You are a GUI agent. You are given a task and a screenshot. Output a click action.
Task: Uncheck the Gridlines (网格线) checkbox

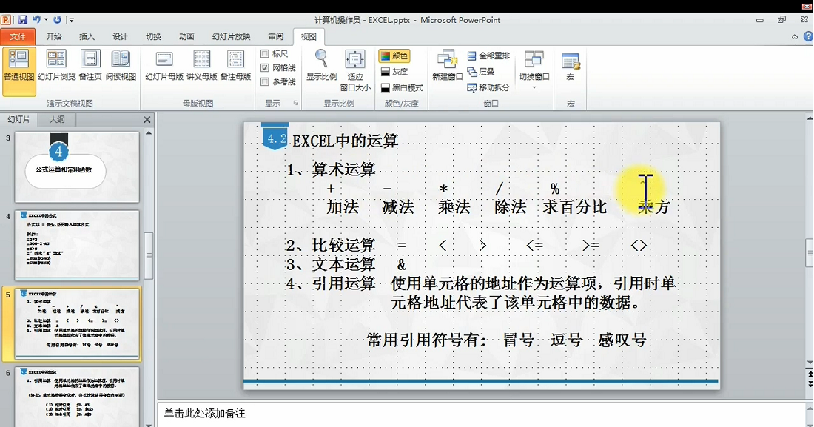[x=265, y=67]
